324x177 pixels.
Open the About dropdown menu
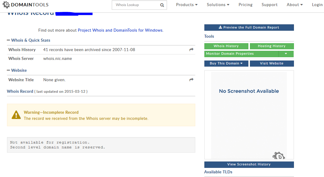(295, 5)
